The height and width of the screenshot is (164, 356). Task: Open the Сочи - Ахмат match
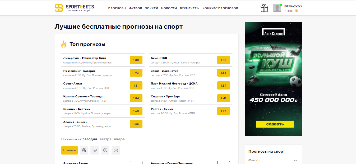(73, 83)
